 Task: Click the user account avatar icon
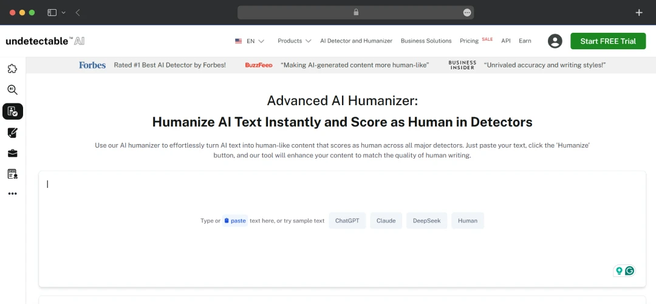point(555,41)
